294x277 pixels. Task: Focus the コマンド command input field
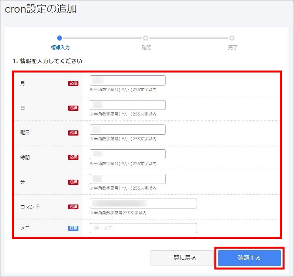click(143, 204)
